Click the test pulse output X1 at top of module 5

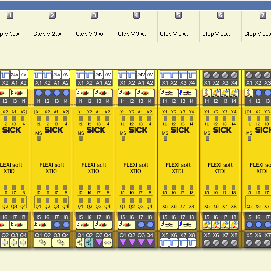[x=165, y=75]
